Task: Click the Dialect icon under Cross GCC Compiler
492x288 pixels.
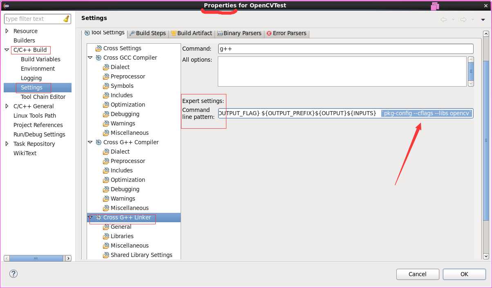Action: 106,67
